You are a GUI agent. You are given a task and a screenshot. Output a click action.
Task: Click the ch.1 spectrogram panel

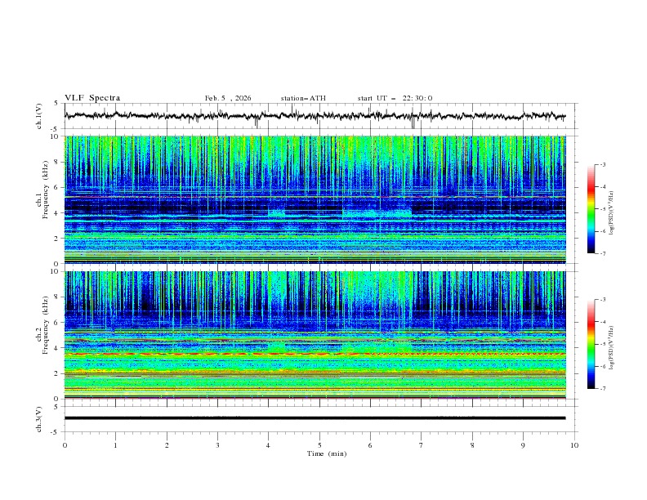click(315, 199)
